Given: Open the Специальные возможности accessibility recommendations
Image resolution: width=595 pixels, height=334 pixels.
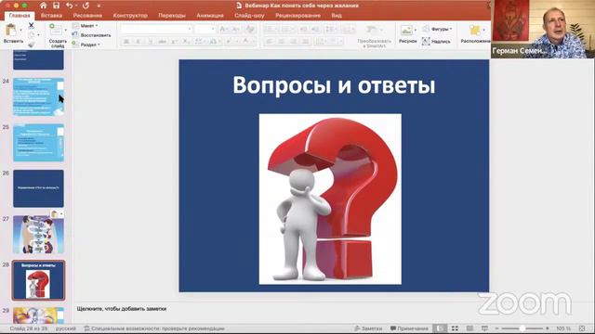Looking at the screenshot, I should point(154,328).
